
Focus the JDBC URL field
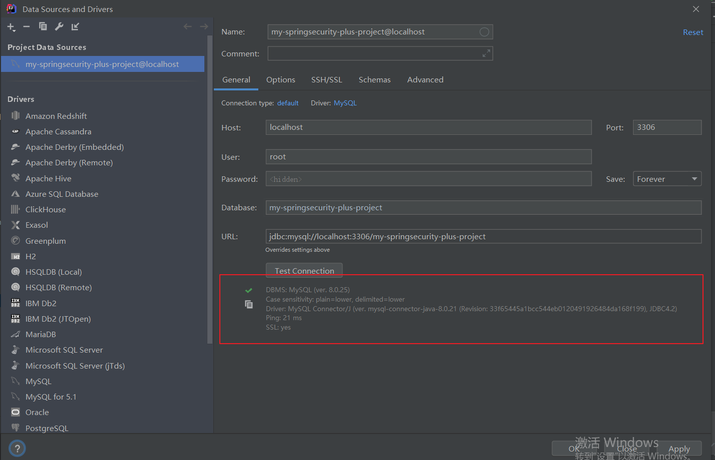pyautogui.click(x=484, y=236)
